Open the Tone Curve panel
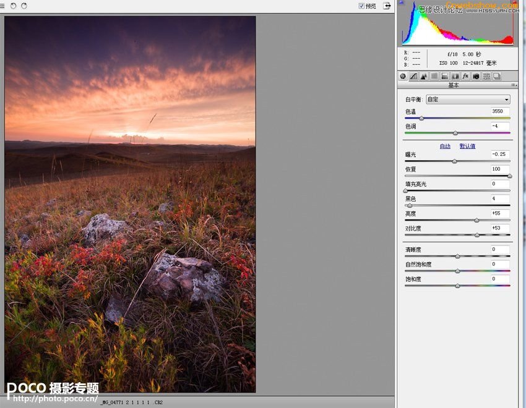Image resolution: width=526 pixels, height=408 pixels. [413, 77]
